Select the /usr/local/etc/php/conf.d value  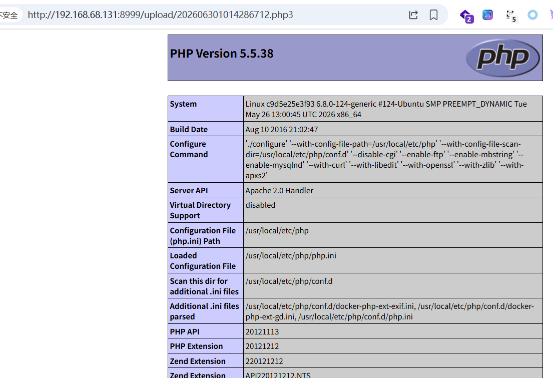(289, 281)
